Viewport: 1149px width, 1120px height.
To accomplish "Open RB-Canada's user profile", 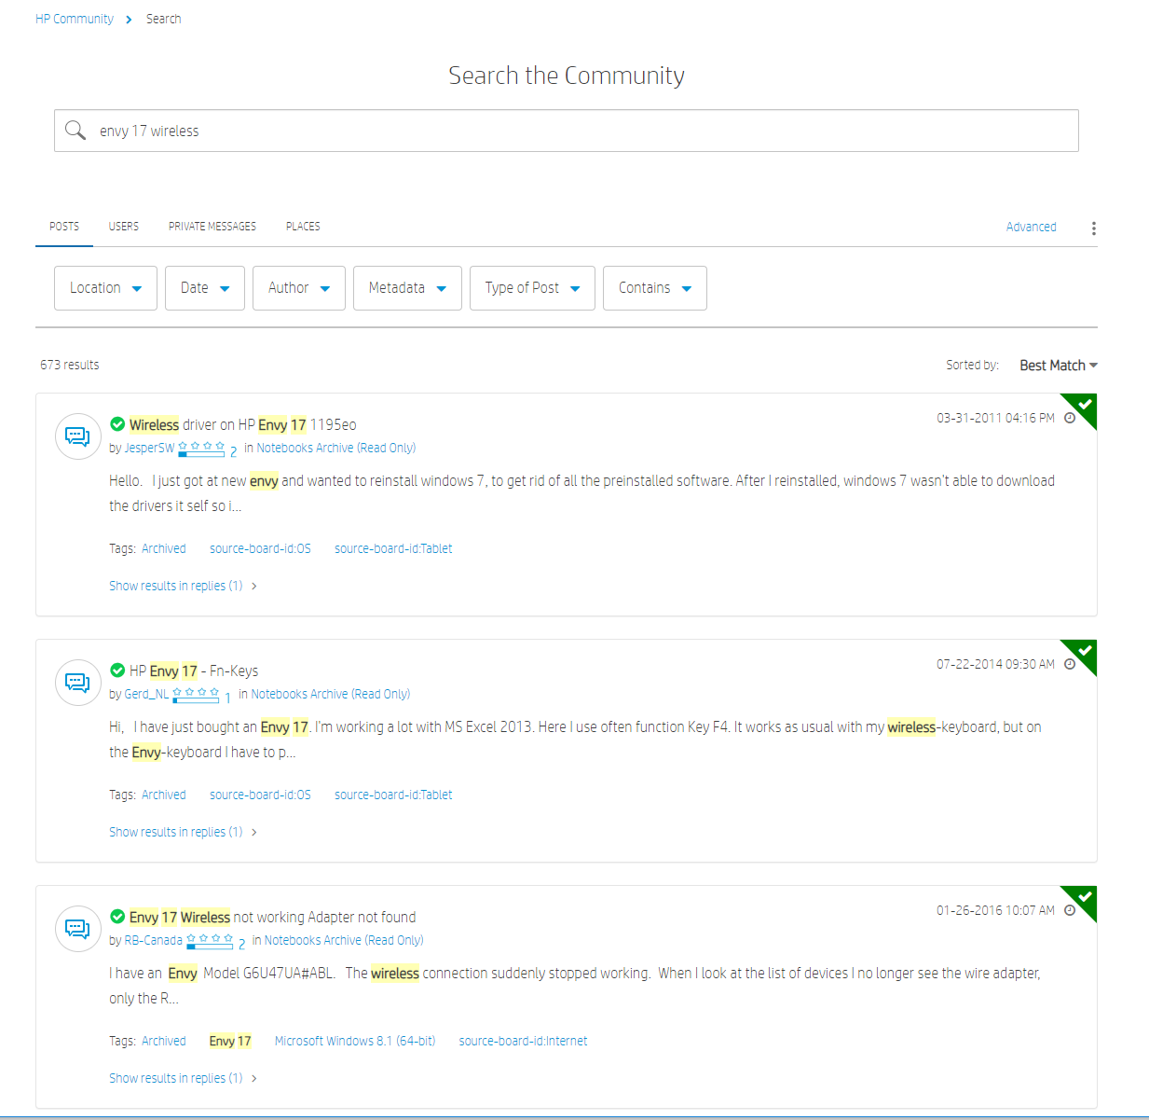I will pyautogui.click(x=152, y=940).
